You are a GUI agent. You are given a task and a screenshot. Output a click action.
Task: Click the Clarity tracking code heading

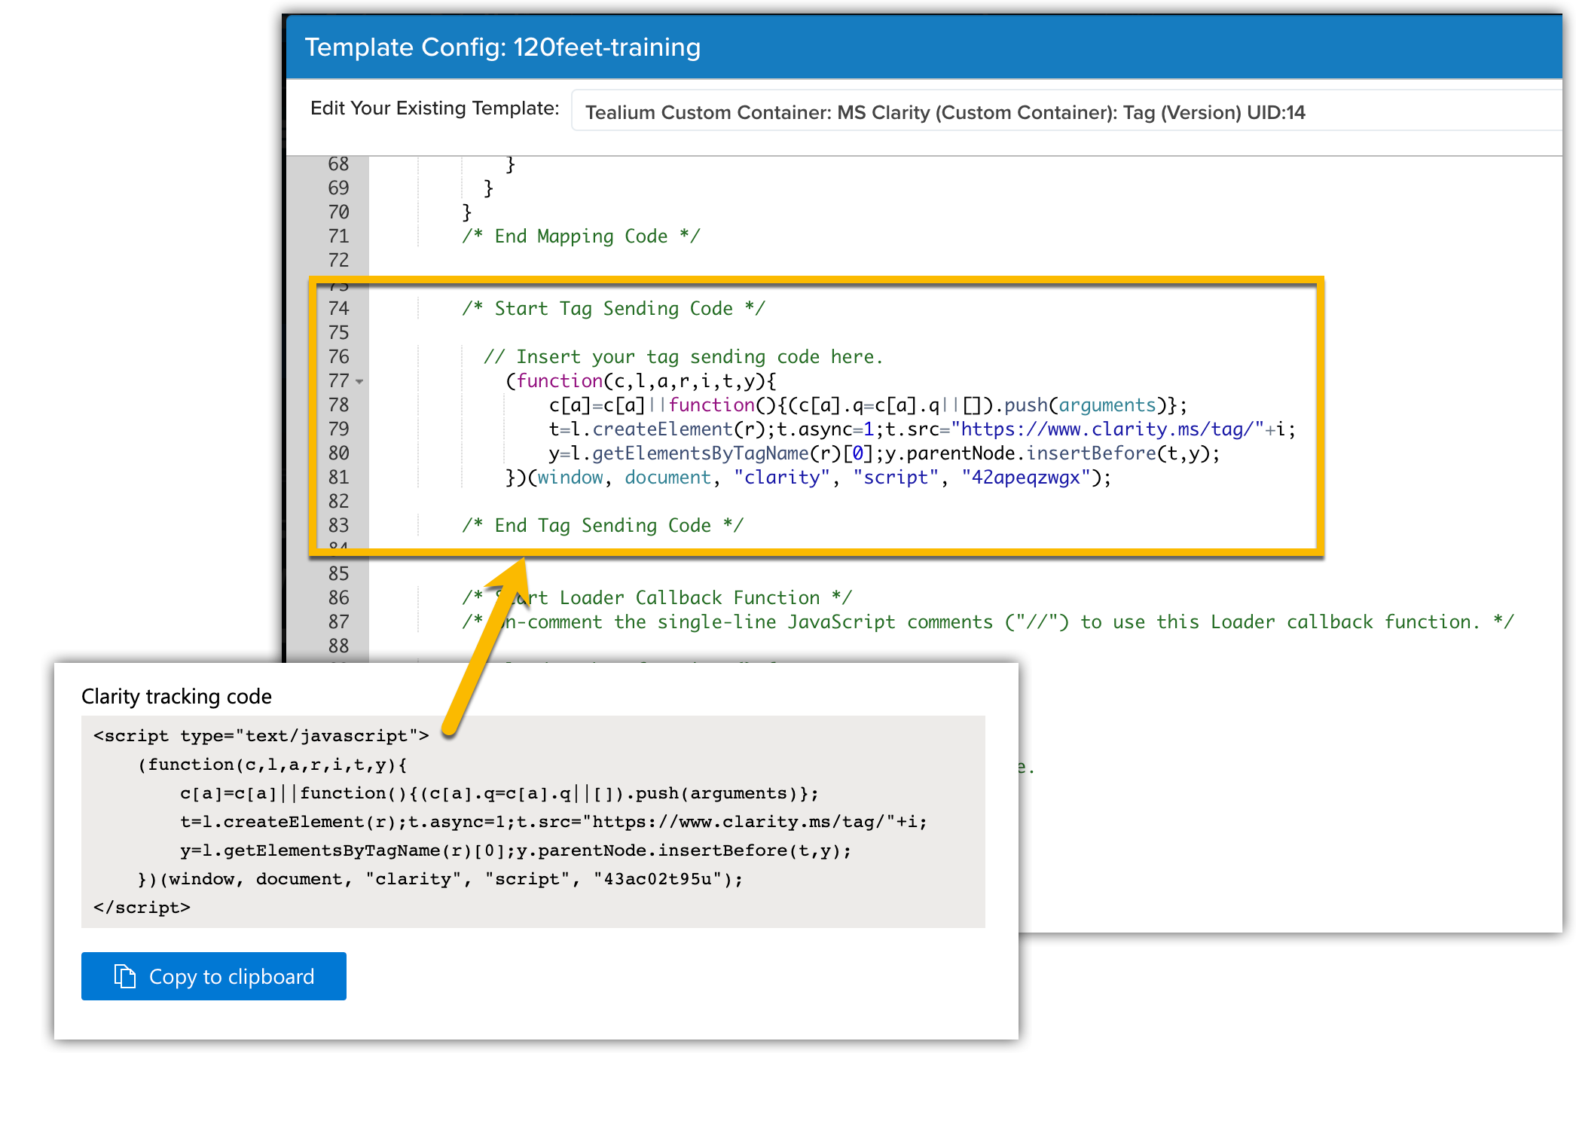(x=176, y=696)
